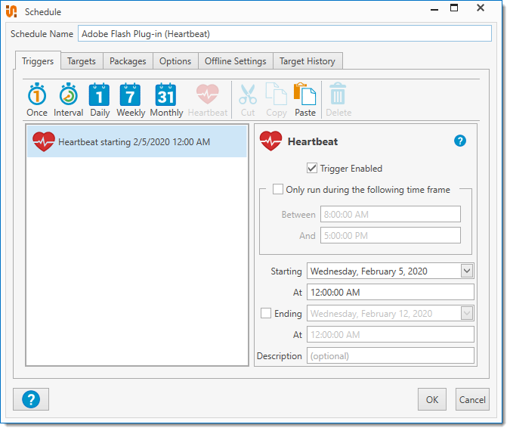Open Heartbeat trigger help icon
Screen dimensions: 510x431
(460, 141)
